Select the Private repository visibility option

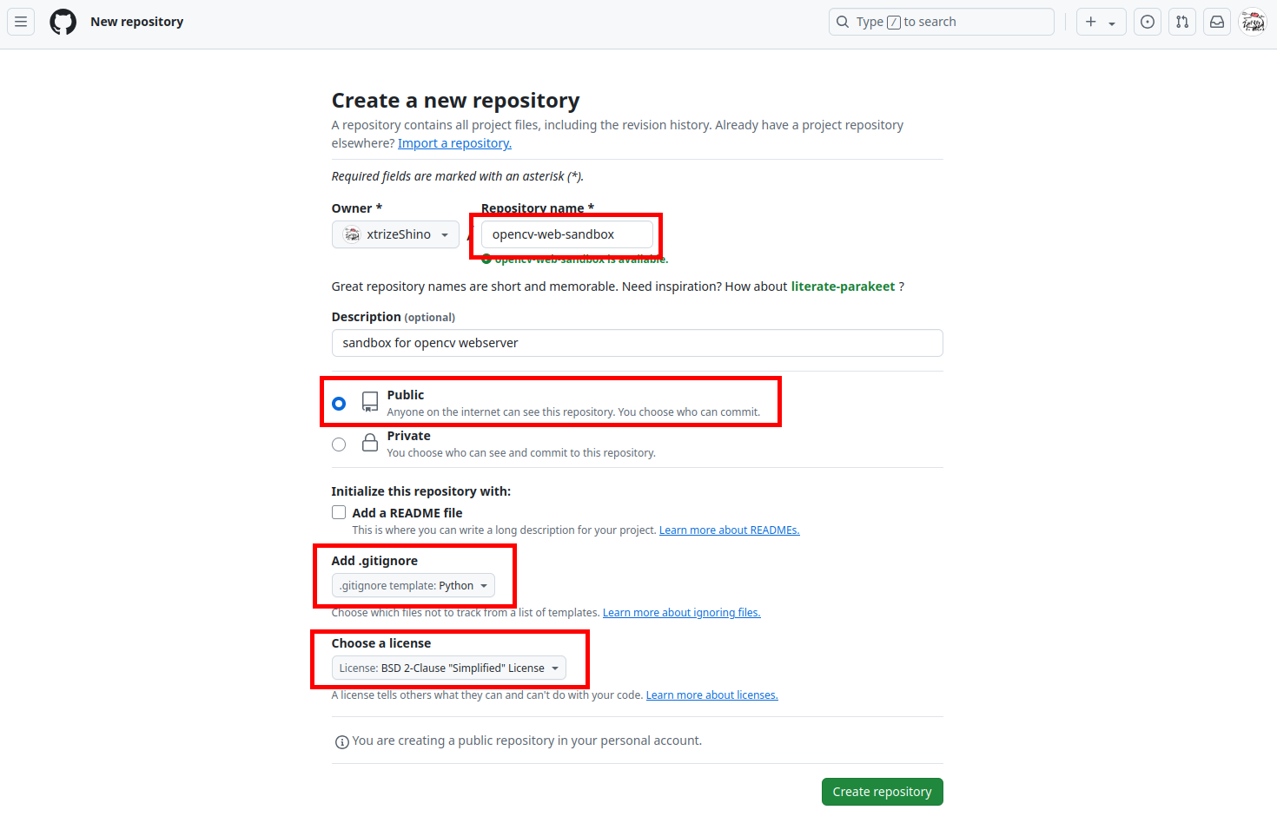pyautogui.click(x=338, y=444)
